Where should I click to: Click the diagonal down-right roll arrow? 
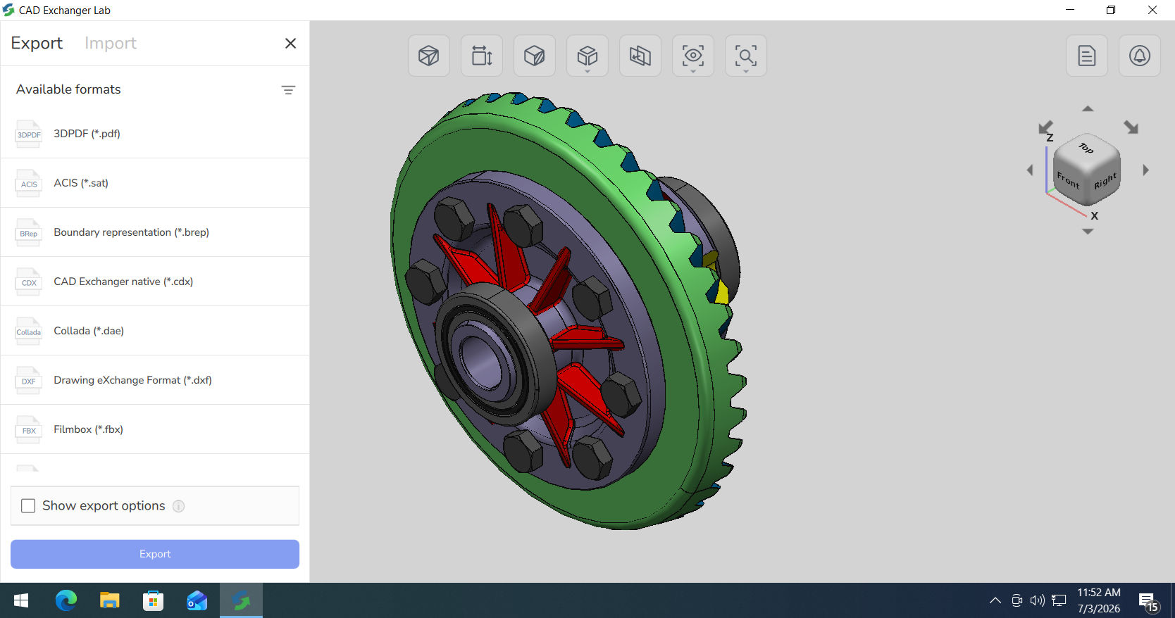1131,127
